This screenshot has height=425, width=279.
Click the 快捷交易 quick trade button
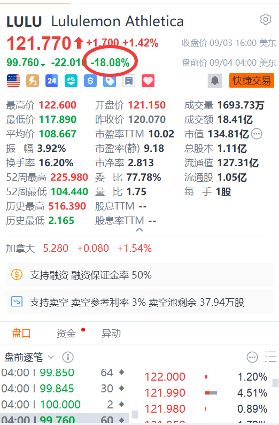click(x=252, y=81)
